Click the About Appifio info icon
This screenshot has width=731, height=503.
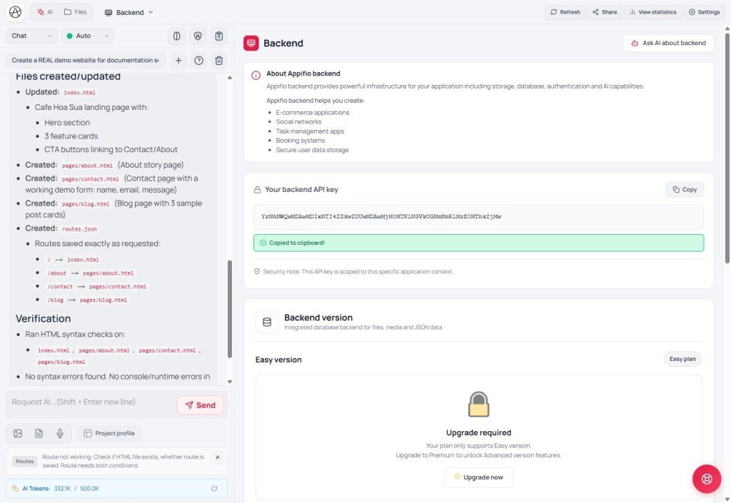[x=256, y=76]
